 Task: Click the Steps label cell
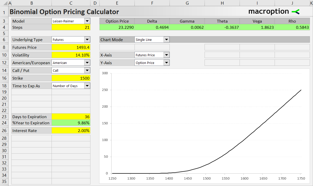click(31, 27)
